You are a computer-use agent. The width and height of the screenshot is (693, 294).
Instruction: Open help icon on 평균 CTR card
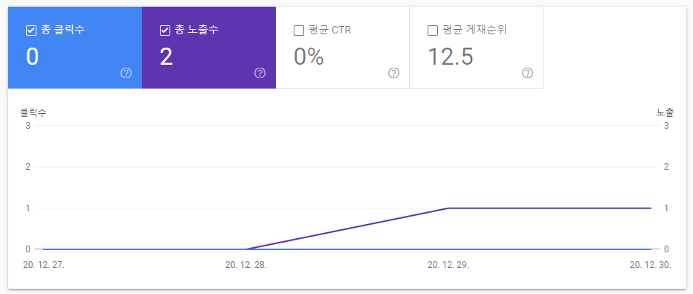[x=394, y=73]
